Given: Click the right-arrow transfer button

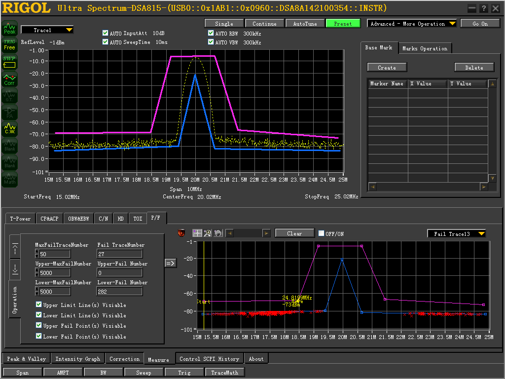Looking at the screenshot, I should point(171,264).
